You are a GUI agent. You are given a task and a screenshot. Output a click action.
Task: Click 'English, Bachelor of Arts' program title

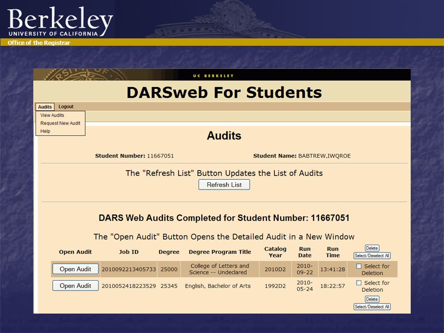click(x=218, y=286)
